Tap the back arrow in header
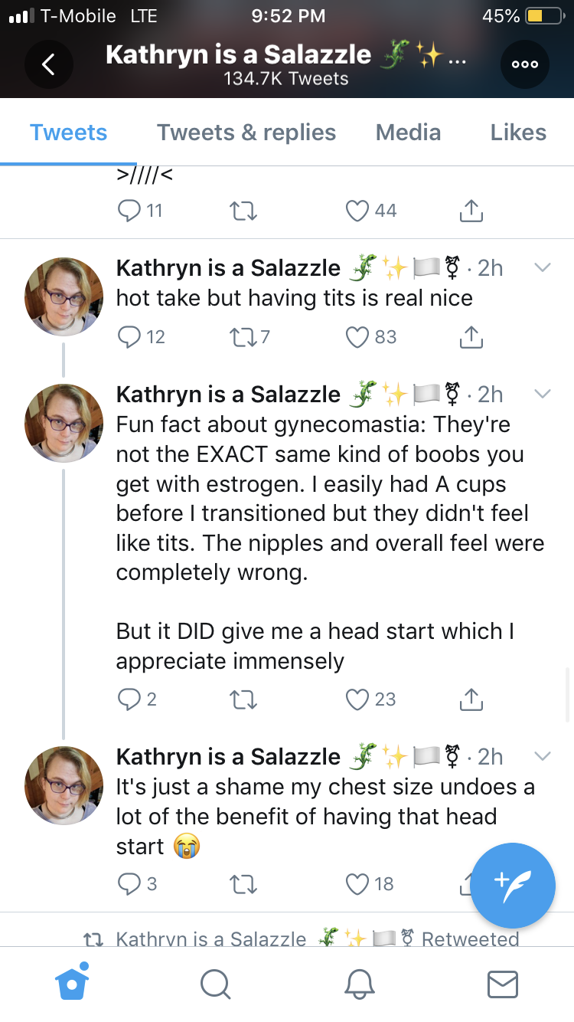This screenshot has width=574, height=1022. [x=49, y=64]
